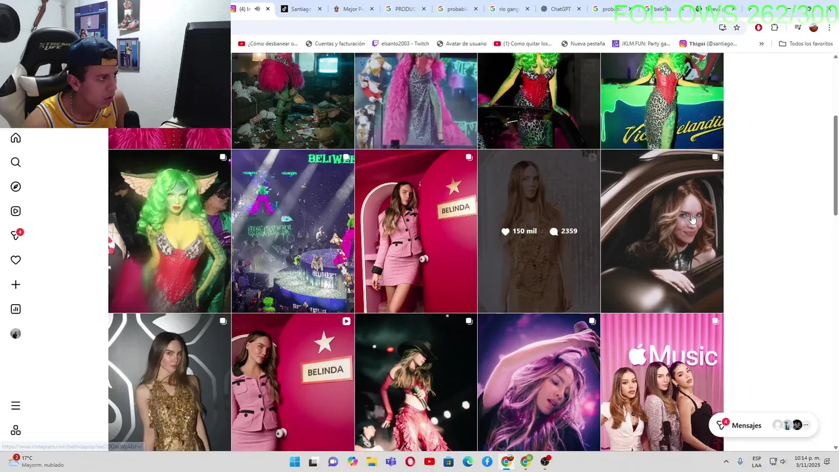Image resolution: width=839 pixels, height=472 pixels.
Task: Switch to the rio gang tab
Action: coord(508,9)
